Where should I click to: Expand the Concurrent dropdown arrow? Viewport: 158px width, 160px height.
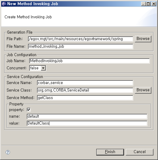(x=43, y=68)
